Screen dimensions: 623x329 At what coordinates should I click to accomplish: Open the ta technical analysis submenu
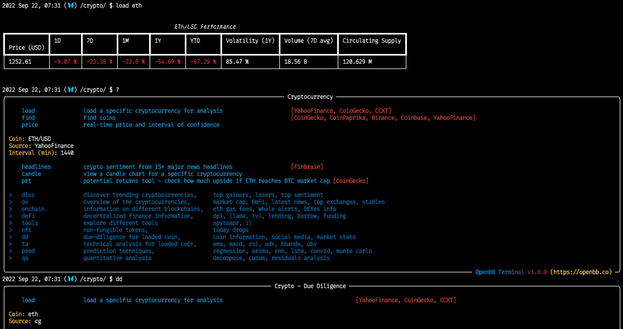(x=24, y=244)
